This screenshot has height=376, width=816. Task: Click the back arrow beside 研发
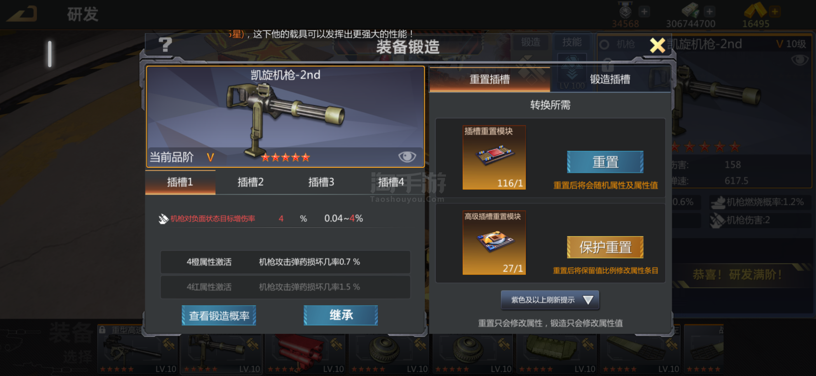tap(22, 14)
